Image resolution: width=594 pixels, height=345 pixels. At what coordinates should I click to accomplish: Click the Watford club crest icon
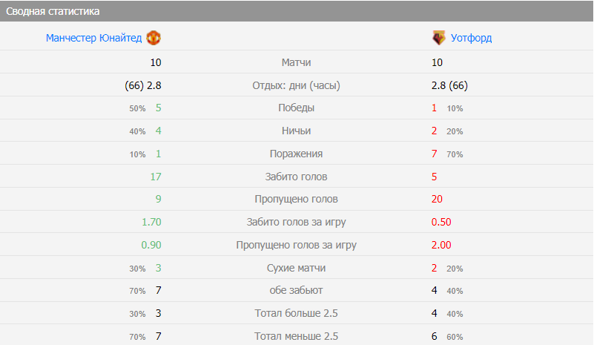(x=438, y=38)
